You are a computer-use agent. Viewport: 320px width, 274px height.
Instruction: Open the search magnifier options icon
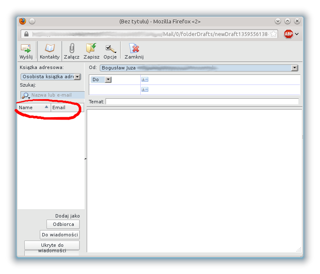[26, 95]
